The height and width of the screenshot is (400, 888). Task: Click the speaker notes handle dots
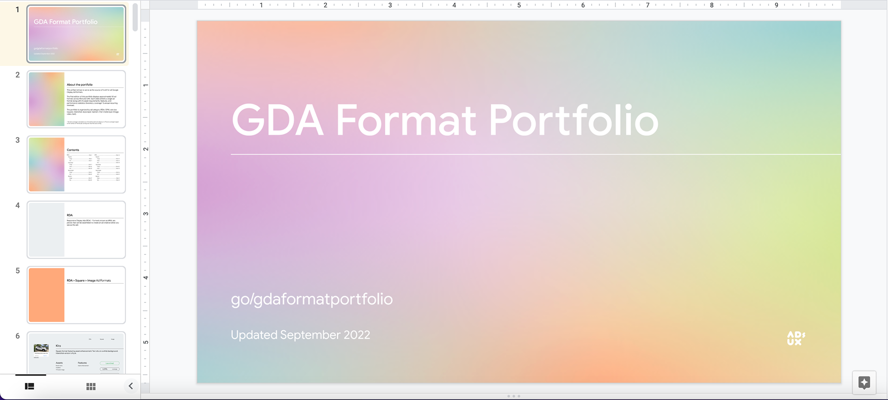tap(513, 396)
